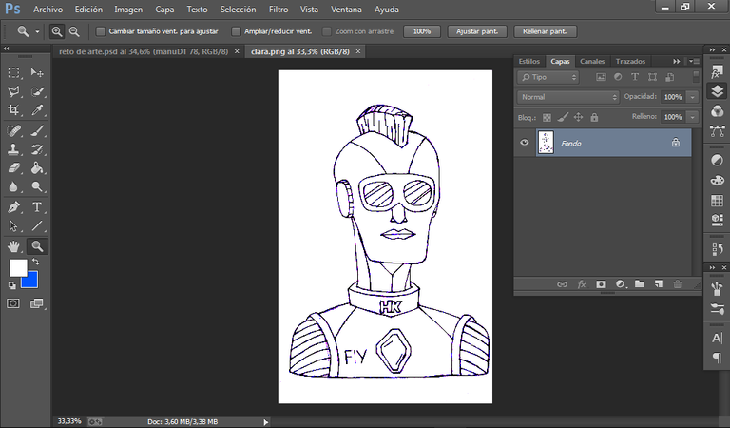Toggle pixel layer filter
The height and width of the screenshot is (428, 730).
tap(601, 77)
